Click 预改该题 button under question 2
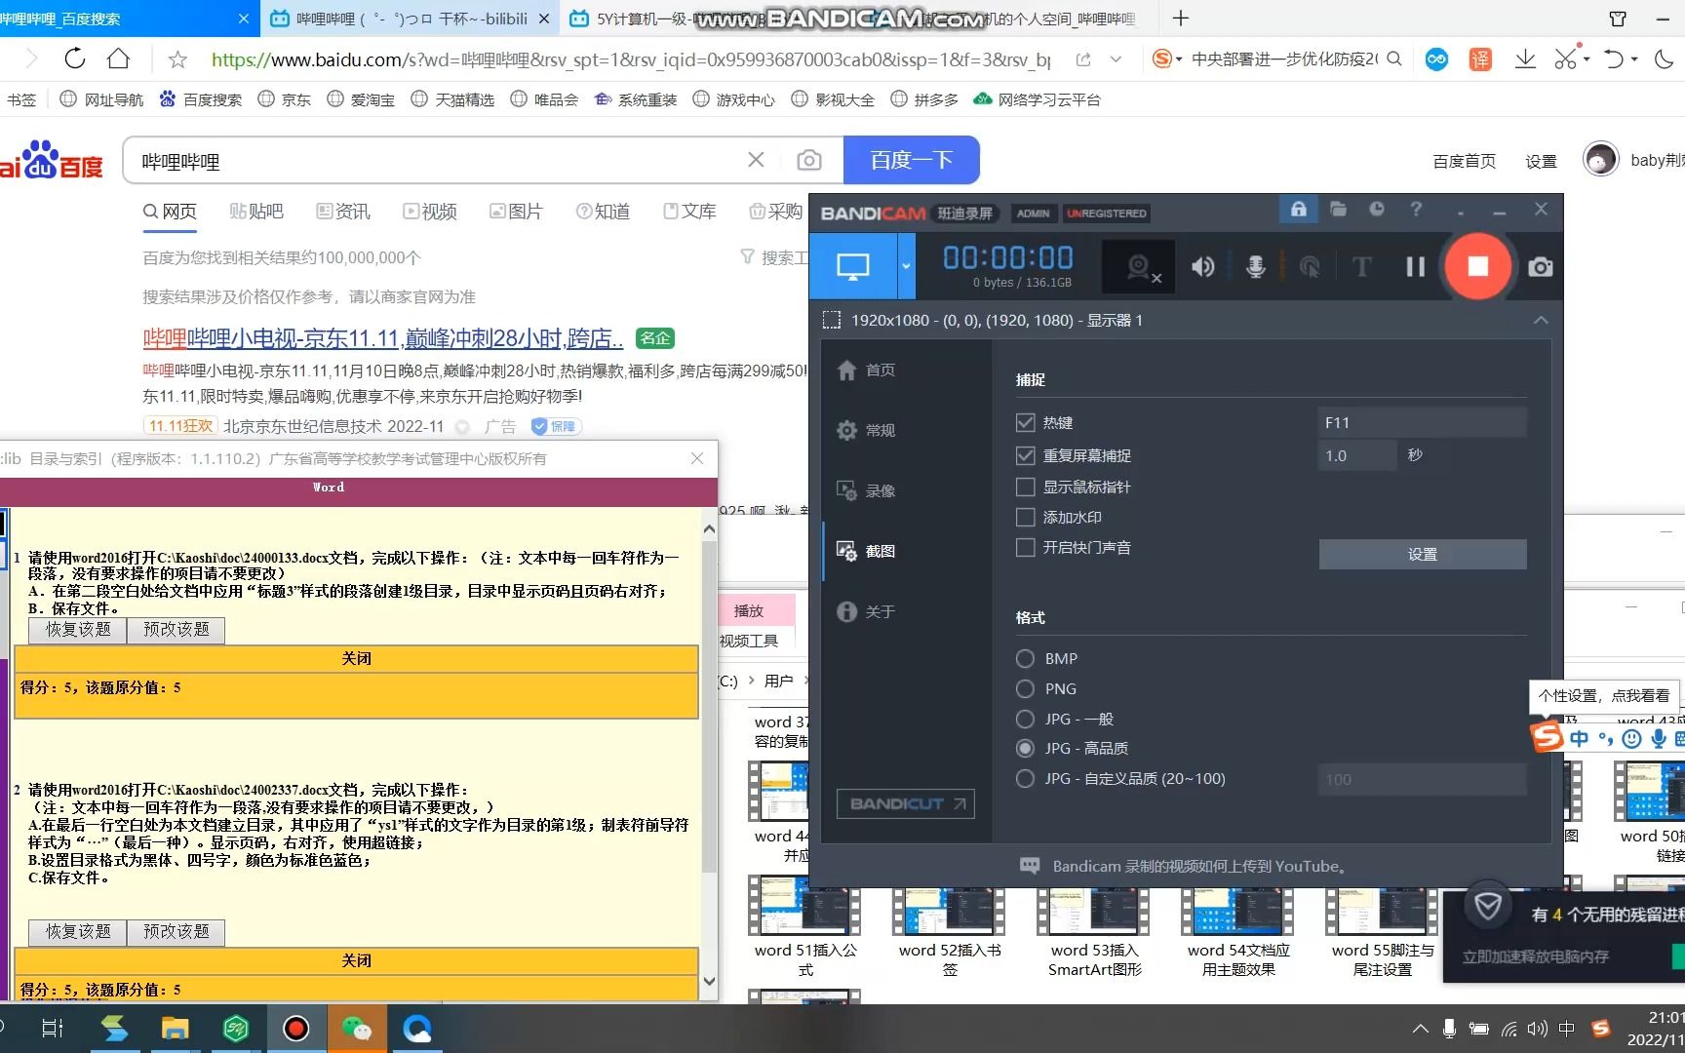 [176, 932]
